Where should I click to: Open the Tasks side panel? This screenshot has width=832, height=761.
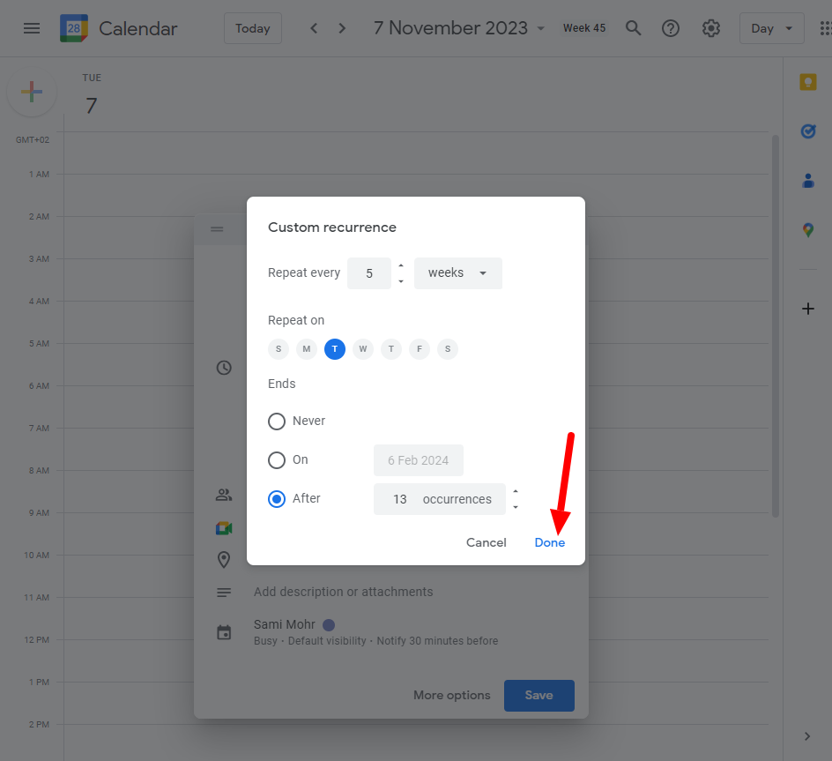tap(808, 131)
